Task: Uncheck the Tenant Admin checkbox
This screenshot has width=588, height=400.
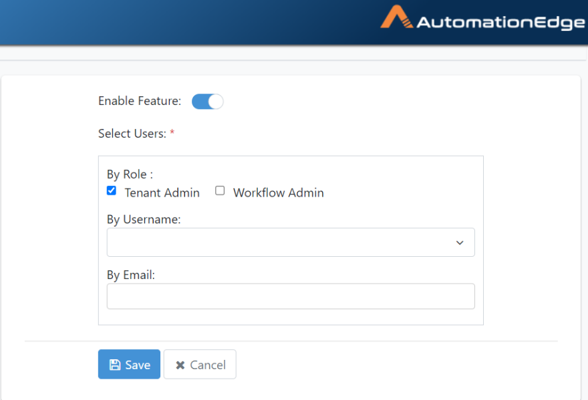Action: (x=112, y=191)
